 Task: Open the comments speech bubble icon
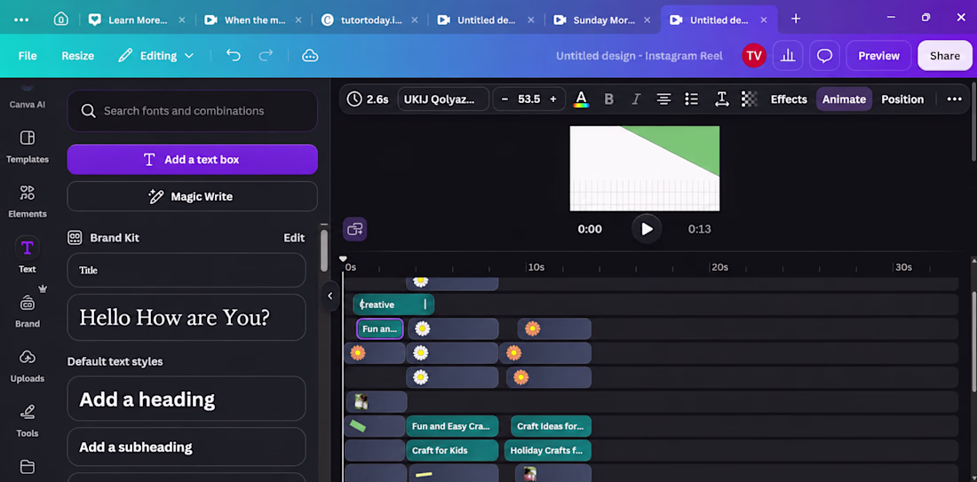coord(824,55)
